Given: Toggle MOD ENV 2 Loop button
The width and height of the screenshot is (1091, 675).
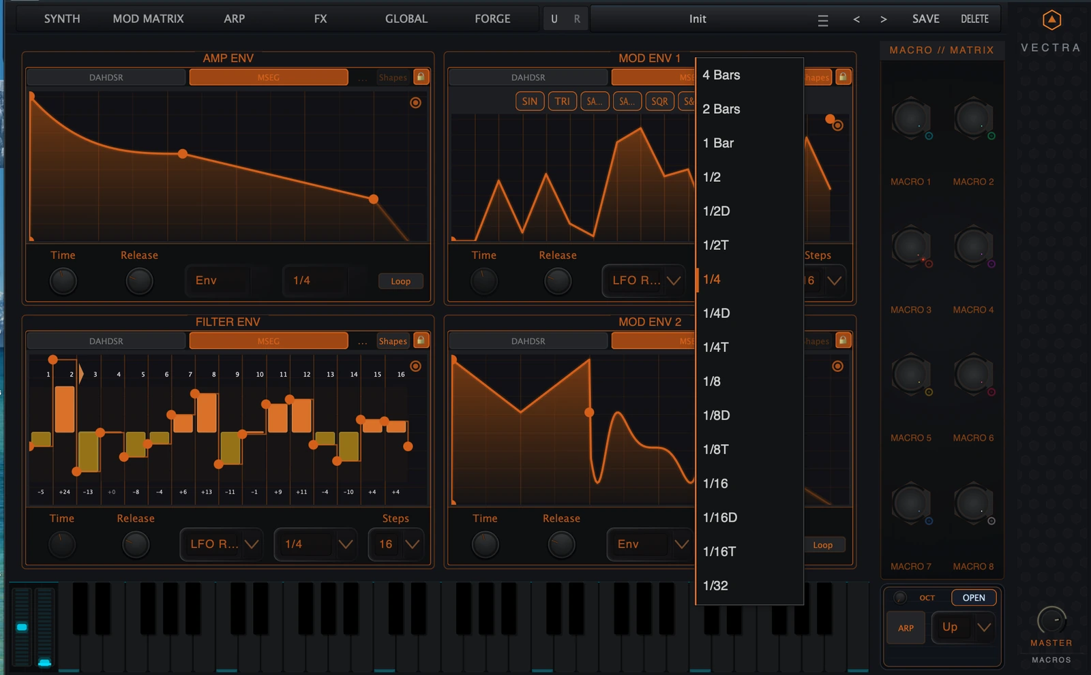Looking at the screenshot, I should pos(823,545).
